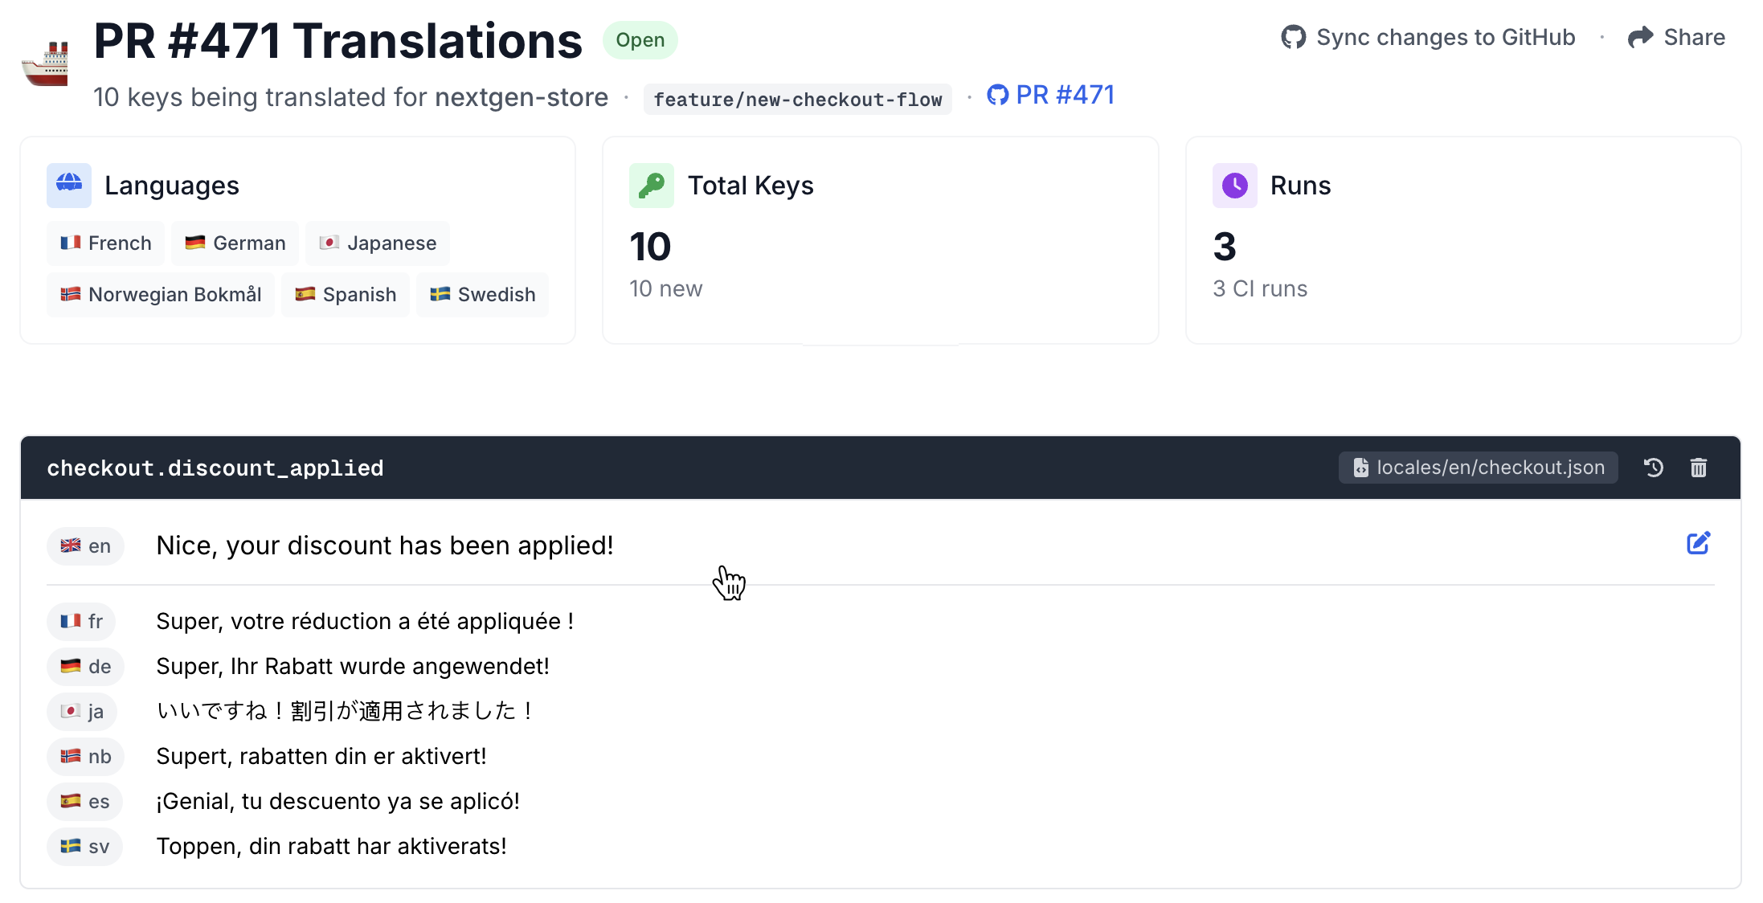The width and height of the screenshot is (1763, 903).
Task: Delete the checkout.discount_applied key via trash icon
Action: pyautogui.click(x=1699, y=467)
